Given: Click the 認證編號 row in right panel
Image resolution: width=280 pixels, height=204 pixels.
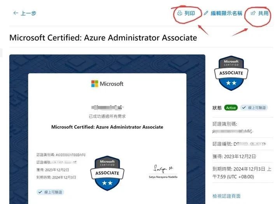Looking at the screenshot, I should click(x=239, y=144).
